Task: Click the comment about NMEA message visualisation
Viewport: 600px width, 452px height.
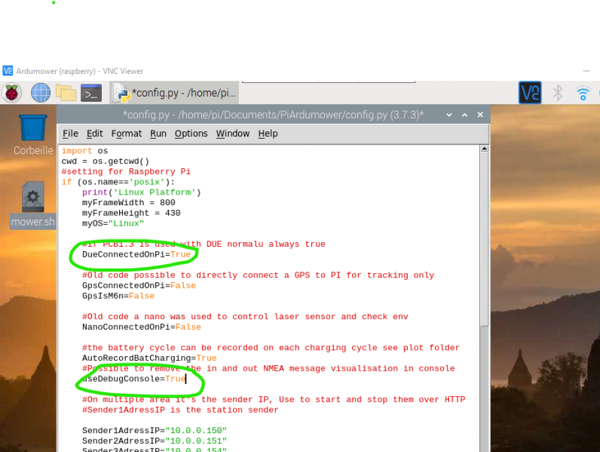Action: point(268,368)
